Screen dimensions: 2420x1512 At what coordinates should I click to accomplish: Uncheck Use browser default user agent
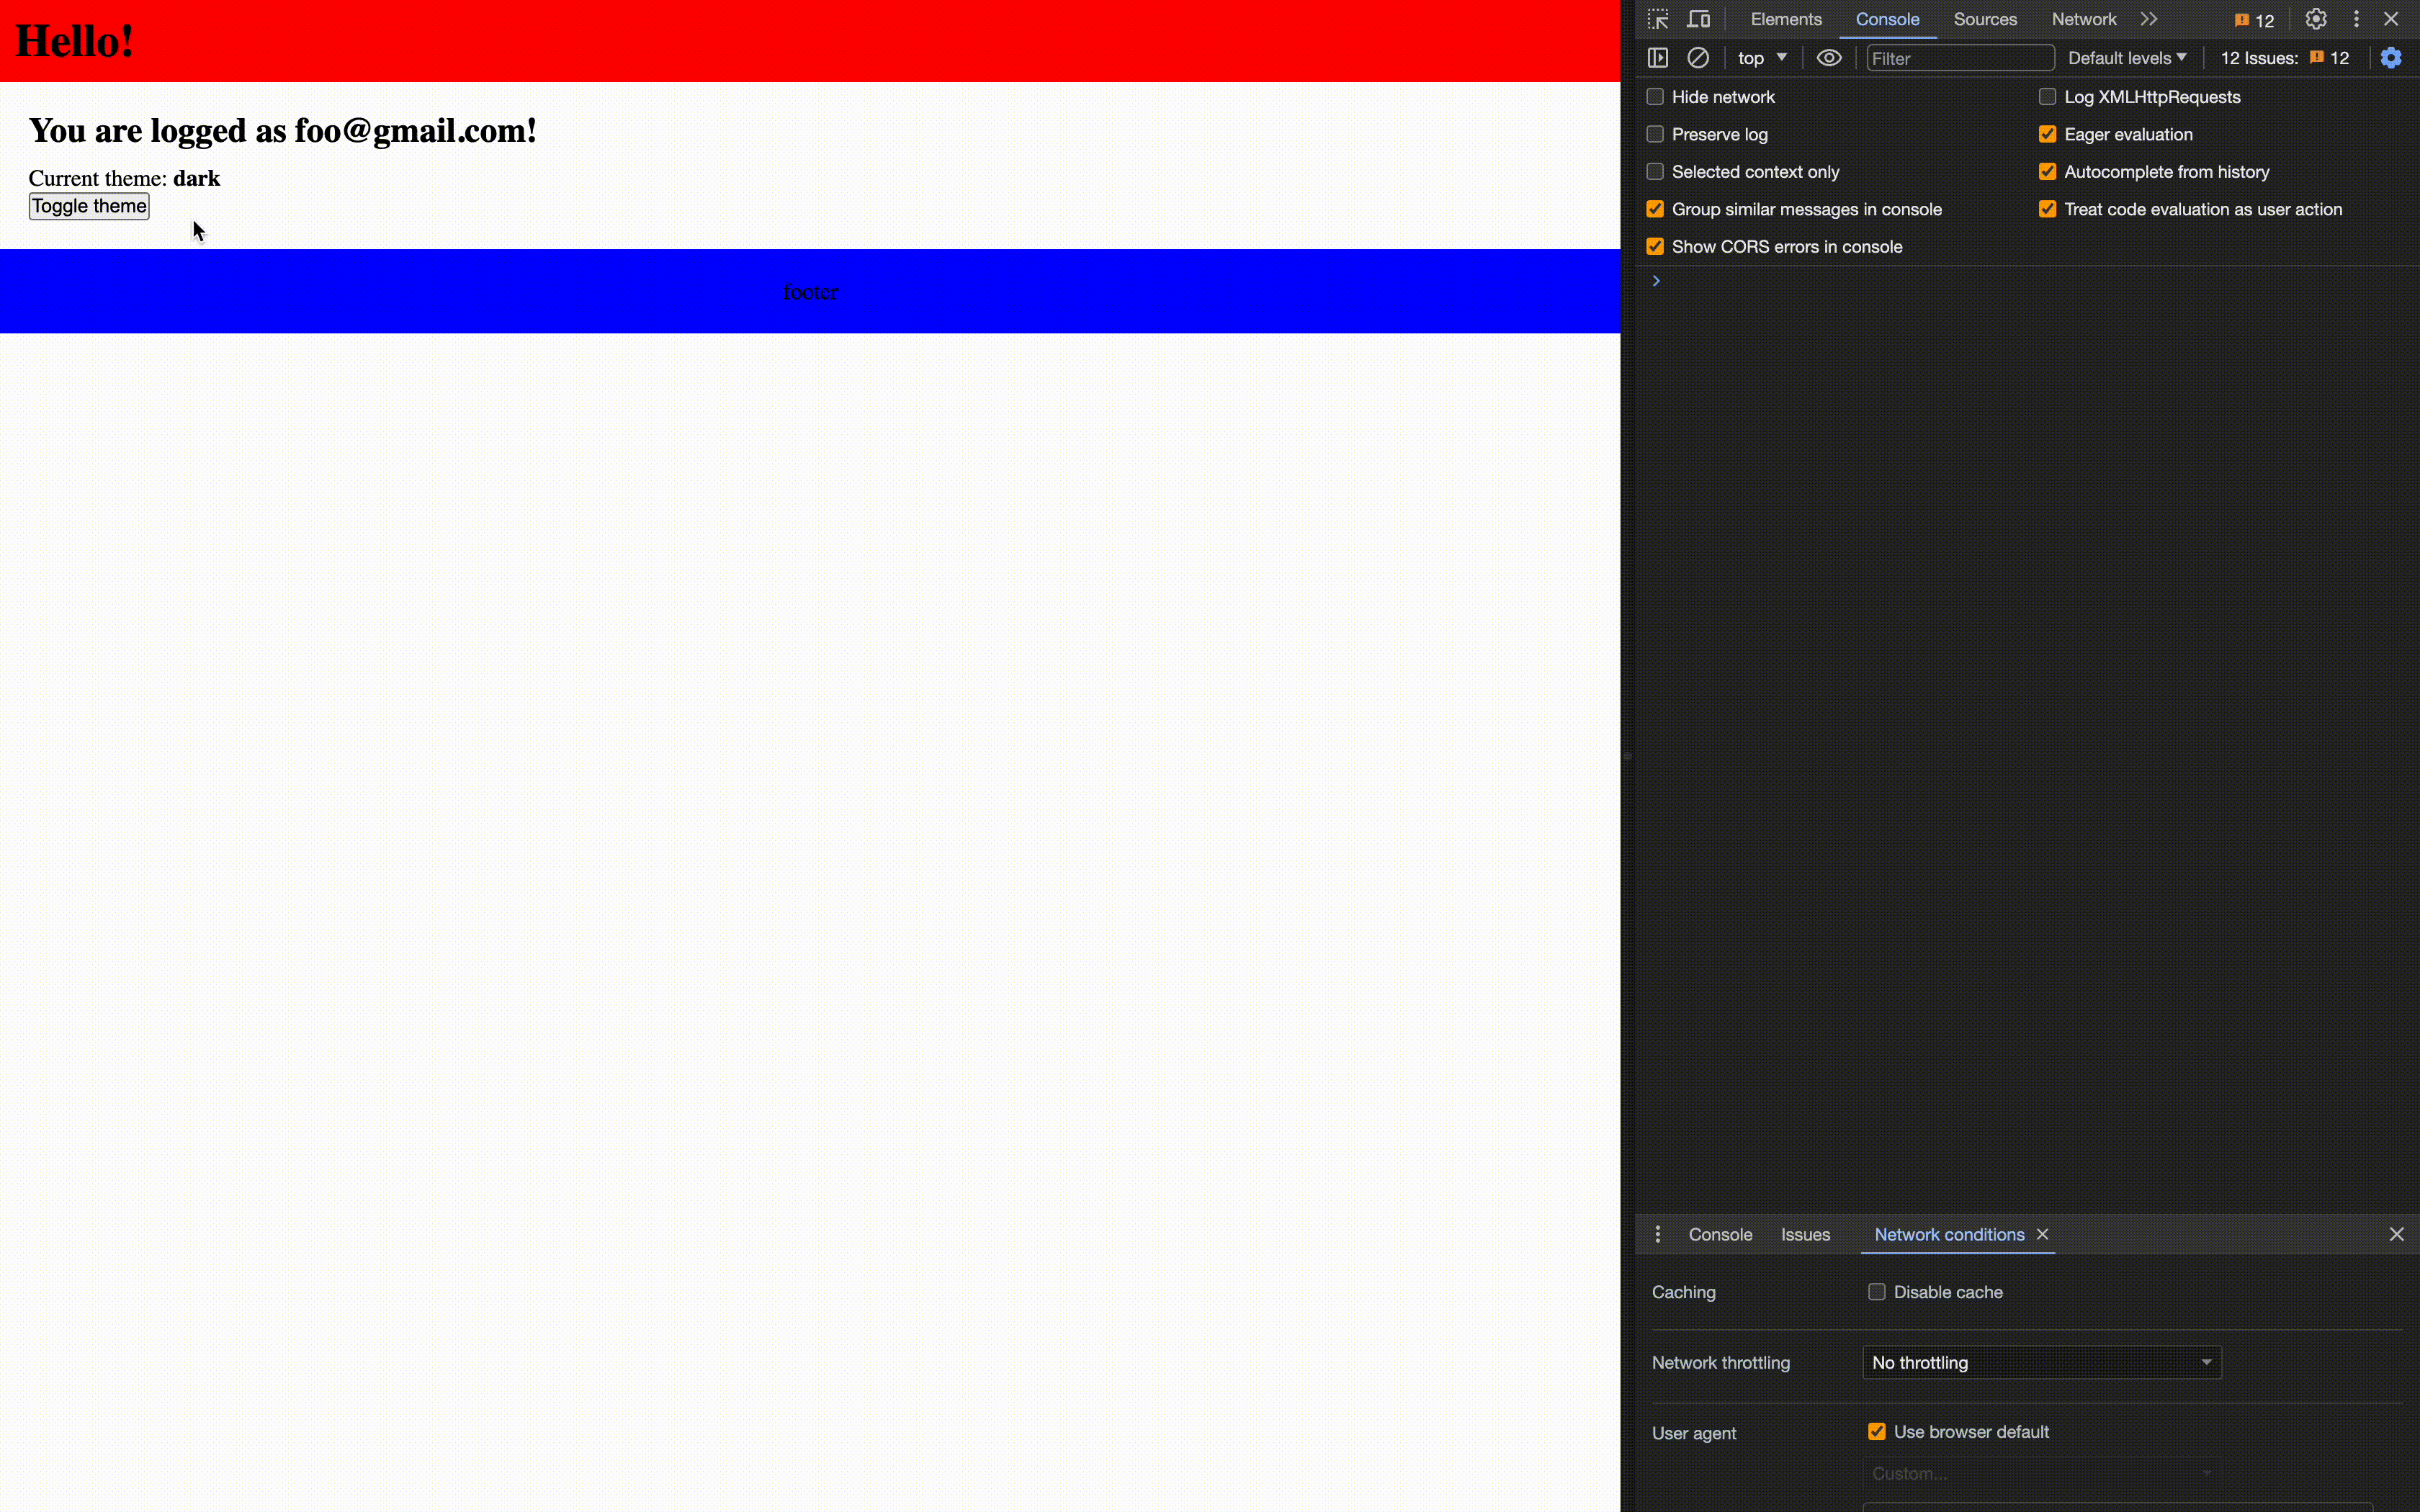point(1877,1432)
